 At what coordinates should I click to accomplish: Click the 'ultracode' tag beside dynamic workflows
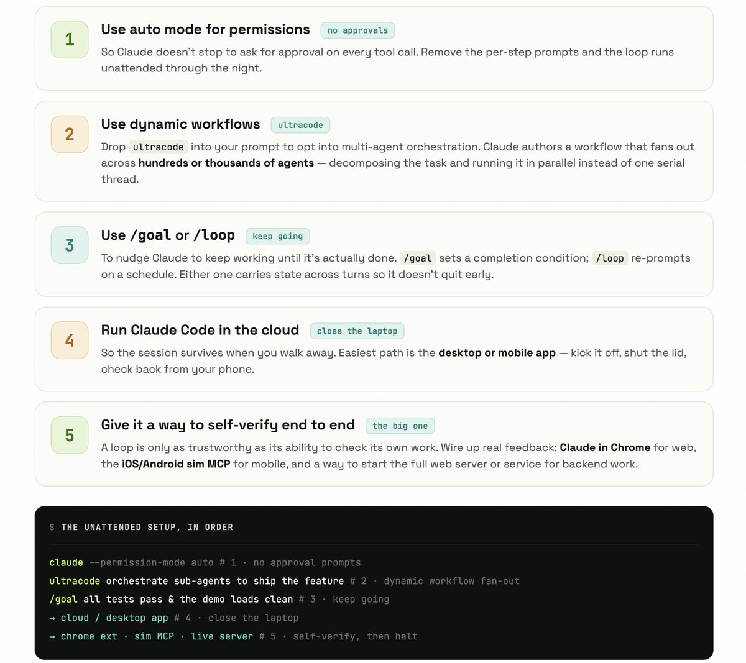(x=300, y=125)
